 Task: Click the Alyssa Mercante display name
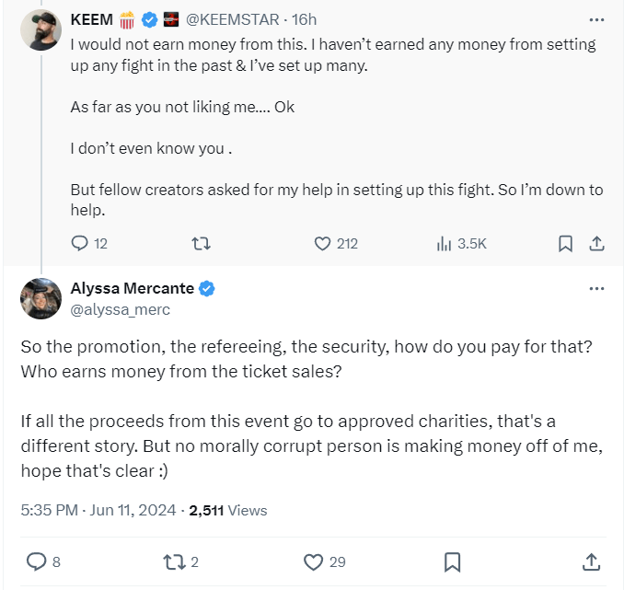tap(132, 288)
